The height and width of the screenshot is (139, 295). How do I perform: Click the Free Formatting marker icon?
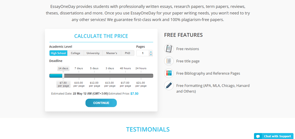click(x=169, y=85)
